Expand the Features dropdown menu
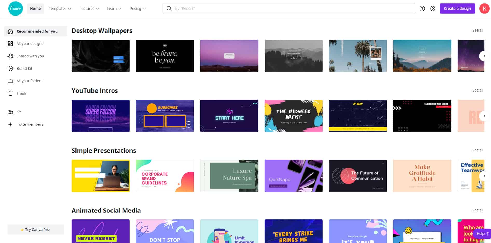This screenshot has height=243, width=491. [89, 9]
